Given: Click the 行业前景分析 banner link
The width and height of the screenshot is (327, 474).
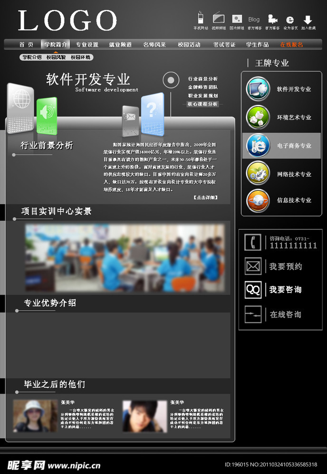Looking at the screenshot, I should tap(203, 79).
